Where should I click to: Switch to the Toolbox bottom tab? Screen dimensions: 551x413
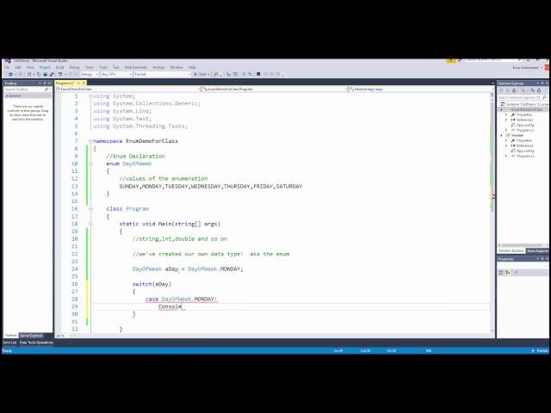click(10, 336)
